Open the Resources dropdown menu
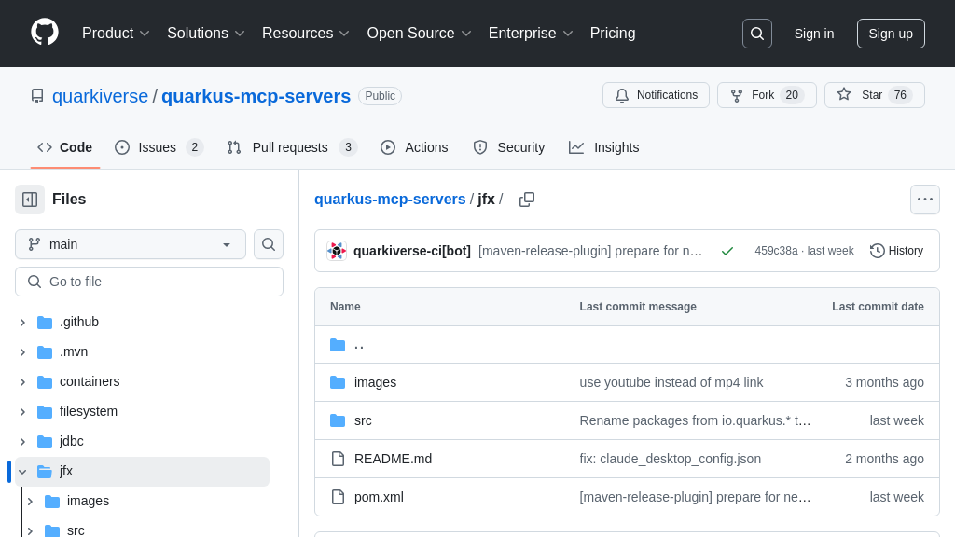The image size is (955, 537). 306,33
